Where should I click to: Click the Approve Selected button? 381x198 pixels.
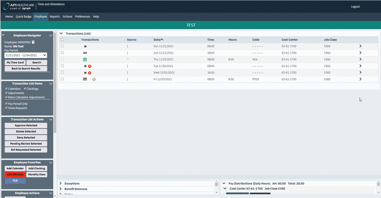26,125
